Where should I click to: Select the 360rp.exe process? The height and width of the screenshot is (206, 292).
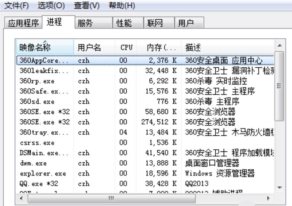point(145,81)
